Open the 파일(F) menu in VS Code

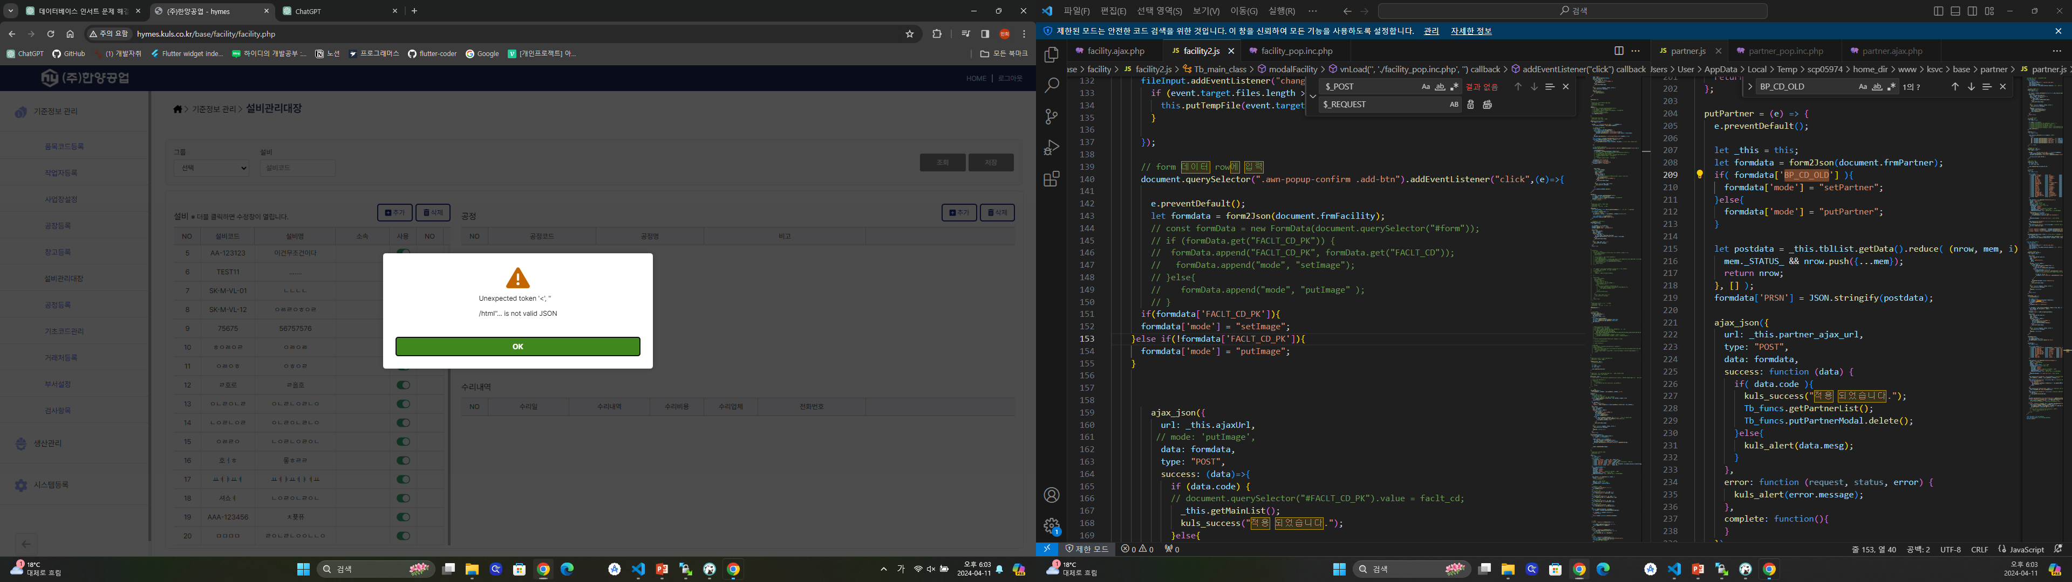pos(1076,11)
